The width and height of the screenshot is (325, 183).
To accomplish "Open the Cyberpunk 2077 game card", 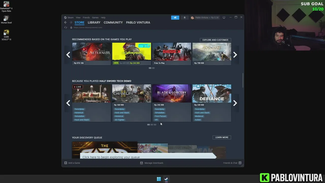I will click(132, 54).
